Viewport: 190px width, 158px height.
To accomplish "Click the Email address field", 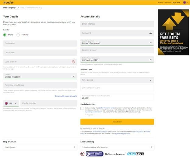I will 117,24.
